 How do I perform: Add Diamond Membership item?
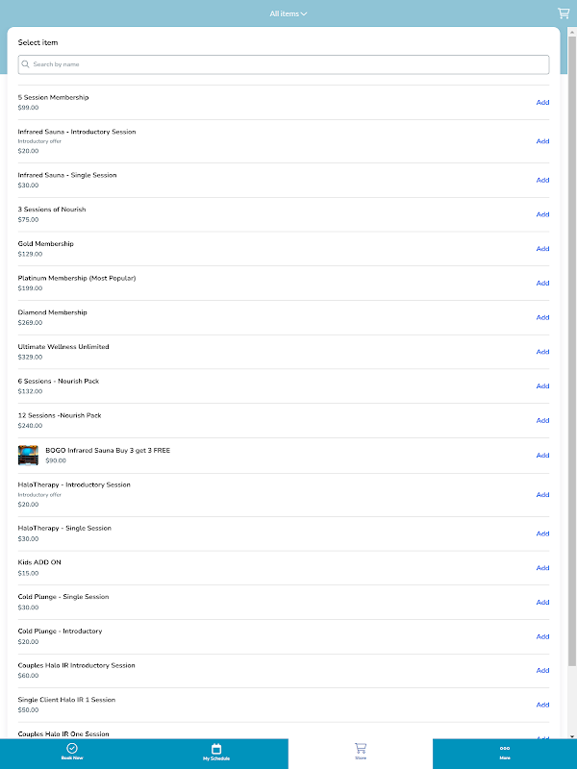click(542, 317)
